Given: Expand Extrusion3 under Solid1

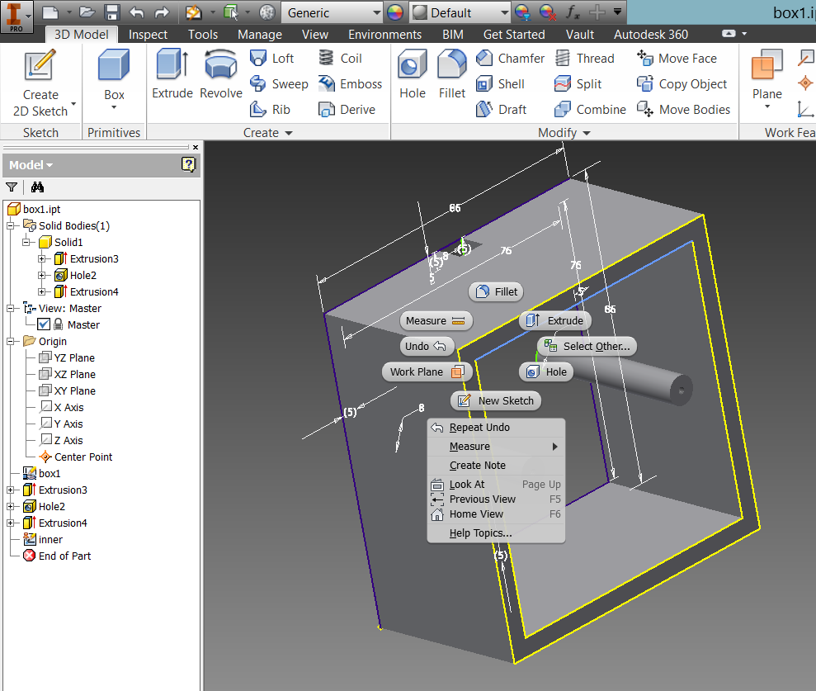Looking at the screenshot, I should 43,259.
